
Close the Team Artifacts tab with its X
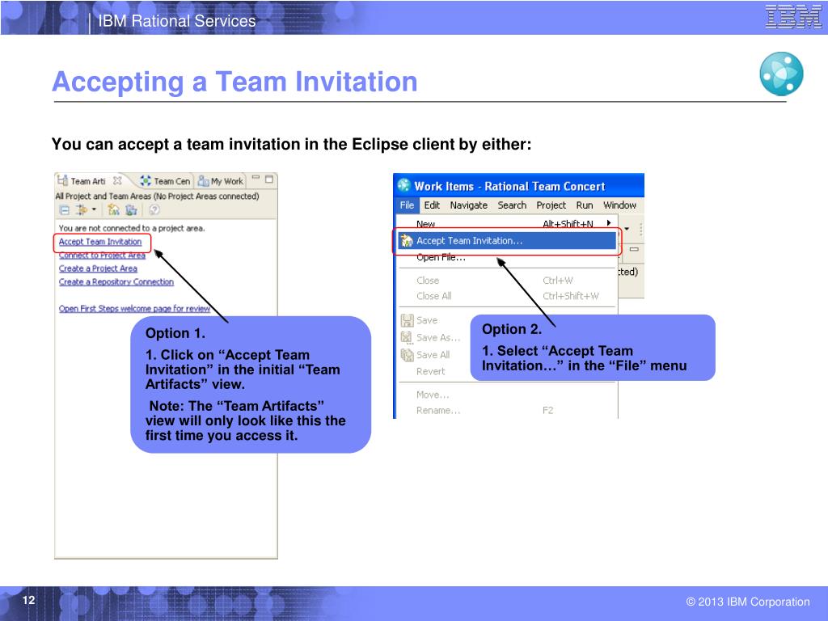tap(117, 180)
